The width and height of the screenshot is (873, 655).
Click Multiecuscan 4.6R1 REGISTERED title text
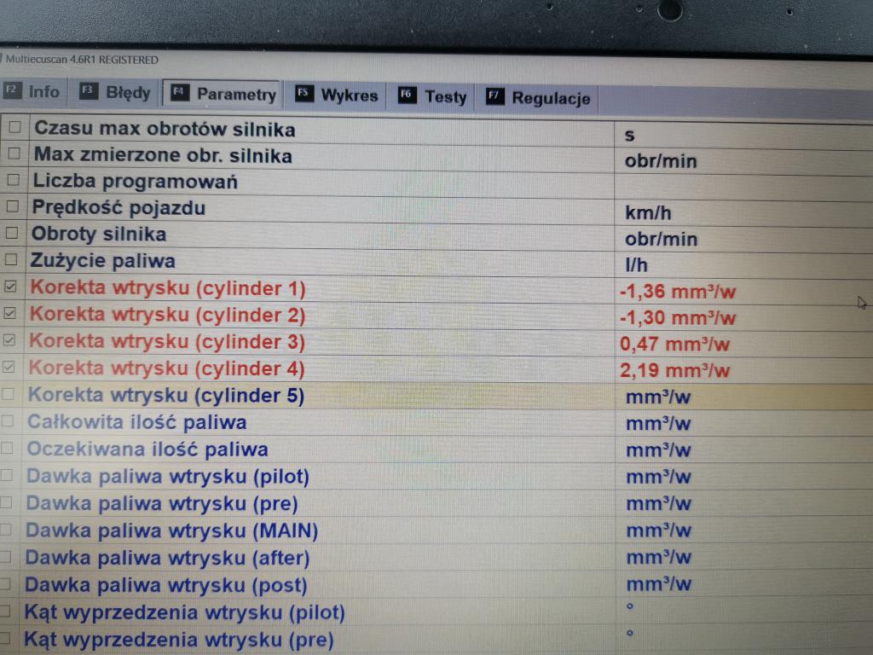(x=82, y=60)
